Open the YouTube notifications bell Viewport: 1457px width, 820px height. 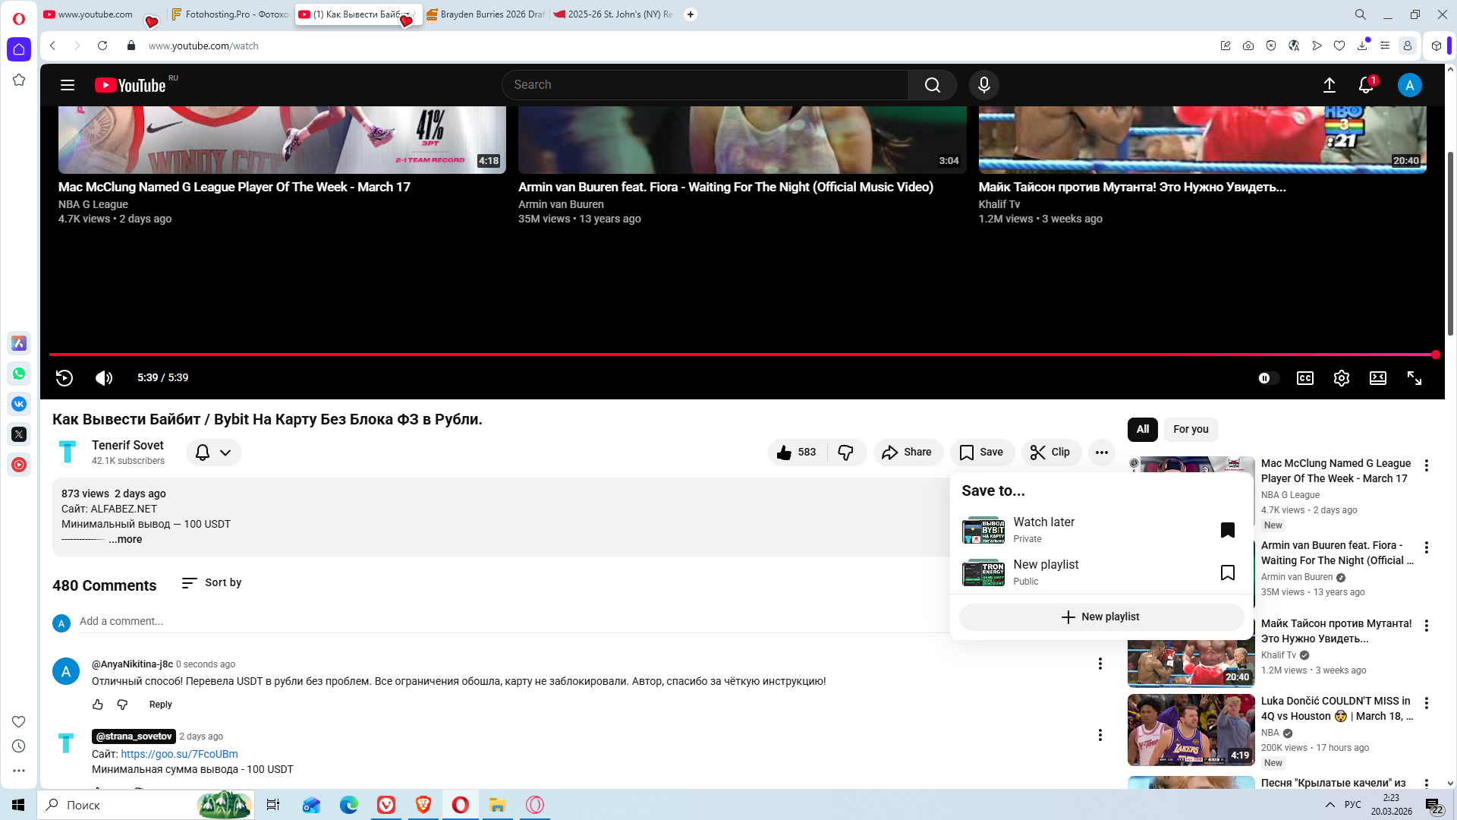(x=1366, y=85)
